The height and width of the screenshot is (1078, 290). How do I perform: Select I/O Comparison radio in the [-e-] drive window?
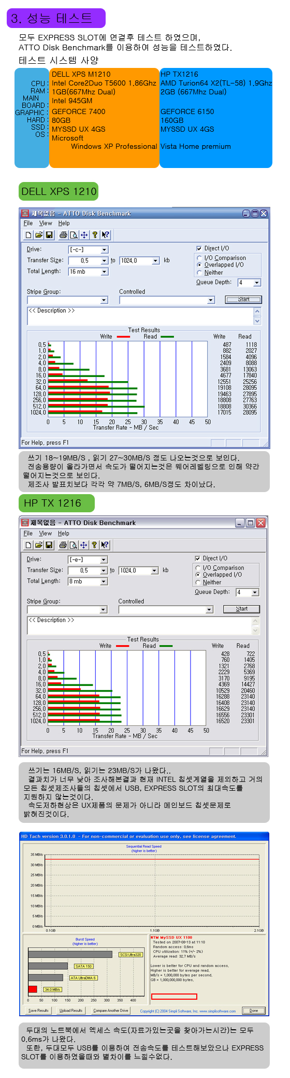(x=198, y=568)
